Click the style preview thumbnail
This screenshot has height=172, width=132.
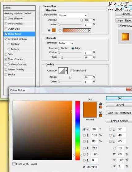pos(125,37)
